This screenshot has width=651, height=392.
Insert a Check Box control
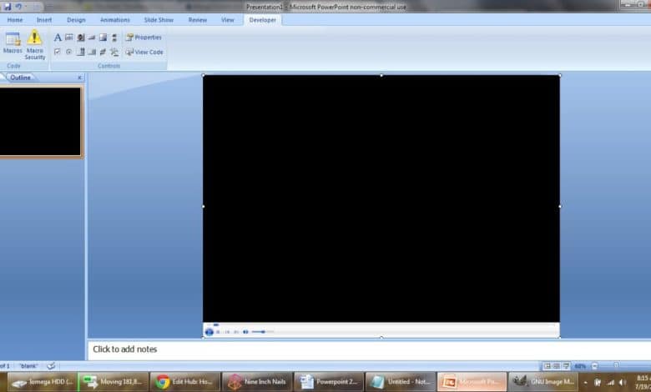58,52
